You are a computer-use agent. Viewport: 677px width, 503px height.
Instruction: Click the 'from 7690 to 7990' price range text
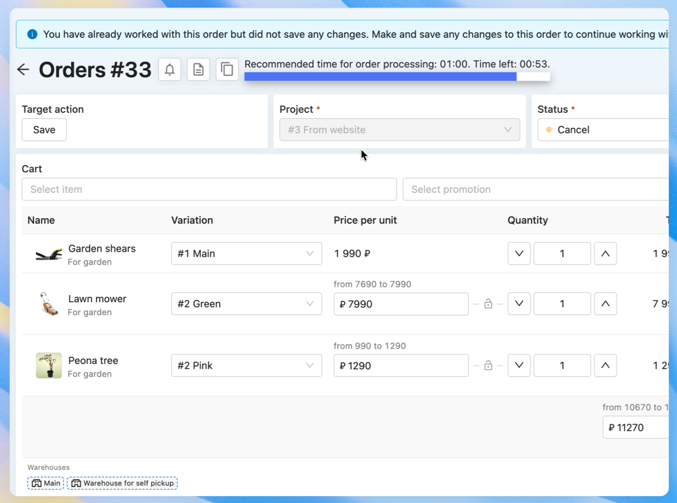(372, 284)
